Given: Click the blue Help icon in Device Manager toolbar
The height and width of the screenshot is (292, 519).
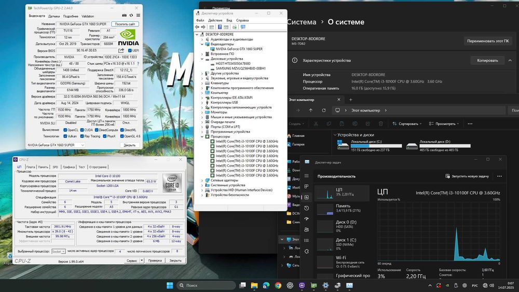Looking at the screenshot, I should point(220,27).
